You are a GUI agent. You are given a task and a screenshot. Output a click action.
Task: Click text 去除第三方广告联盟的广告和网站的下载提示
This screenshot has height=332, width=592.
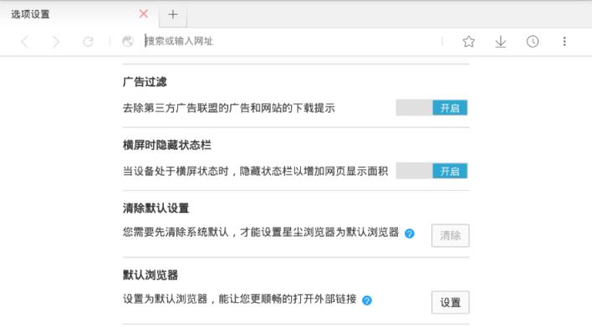[229, 108]
